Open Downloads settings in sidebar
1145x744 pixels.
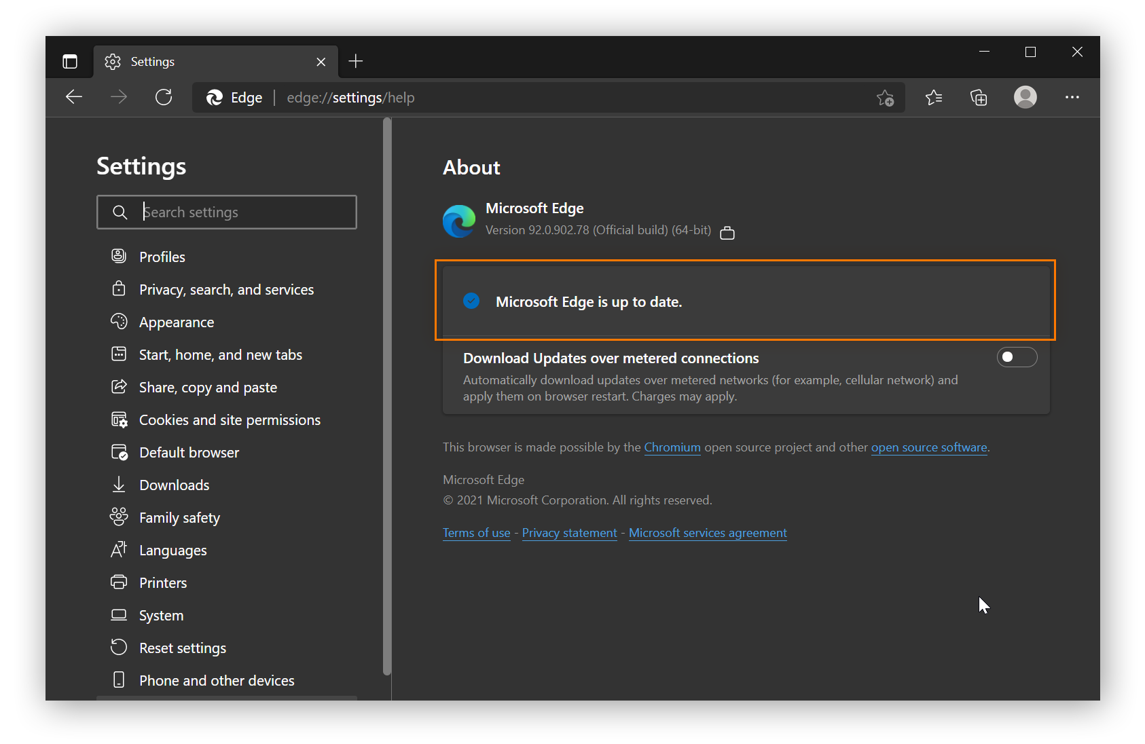point(174,485)
